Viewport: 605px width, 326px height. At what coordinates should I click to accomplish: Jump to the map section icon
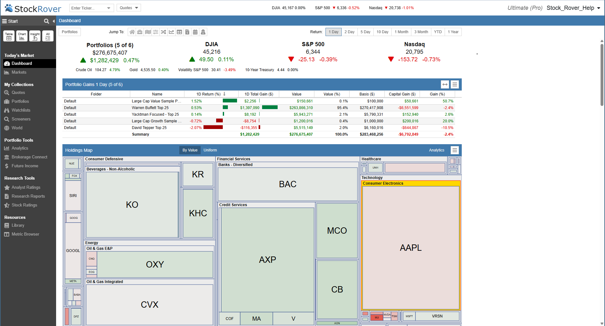(148, 32)
